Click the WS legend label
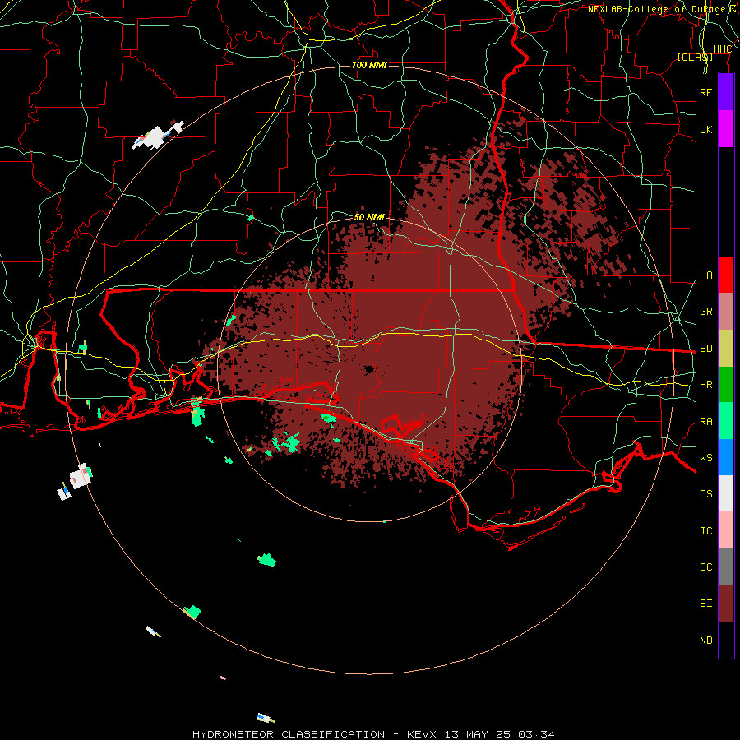The height and width of the screenshot is (740, 740). pyautogui.click(x=705, y=458)
